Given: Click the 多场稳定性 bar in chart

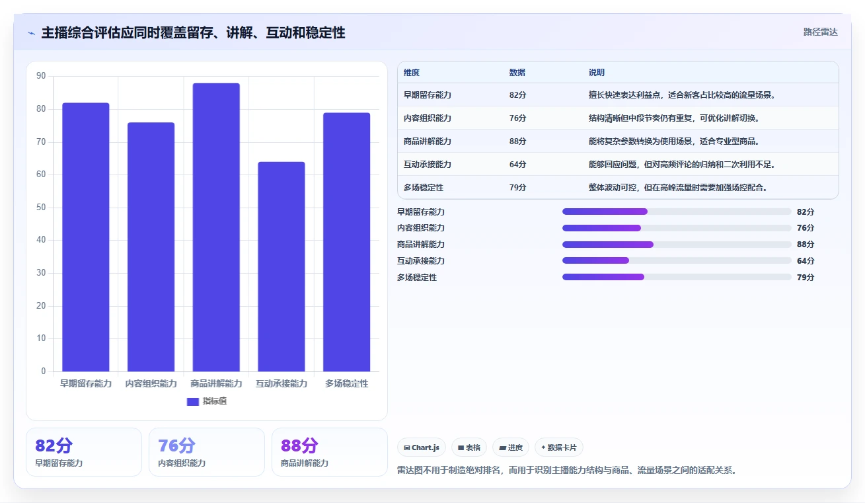Looking at the screenshot, I should pyautogui.click(x=347, y=242).
